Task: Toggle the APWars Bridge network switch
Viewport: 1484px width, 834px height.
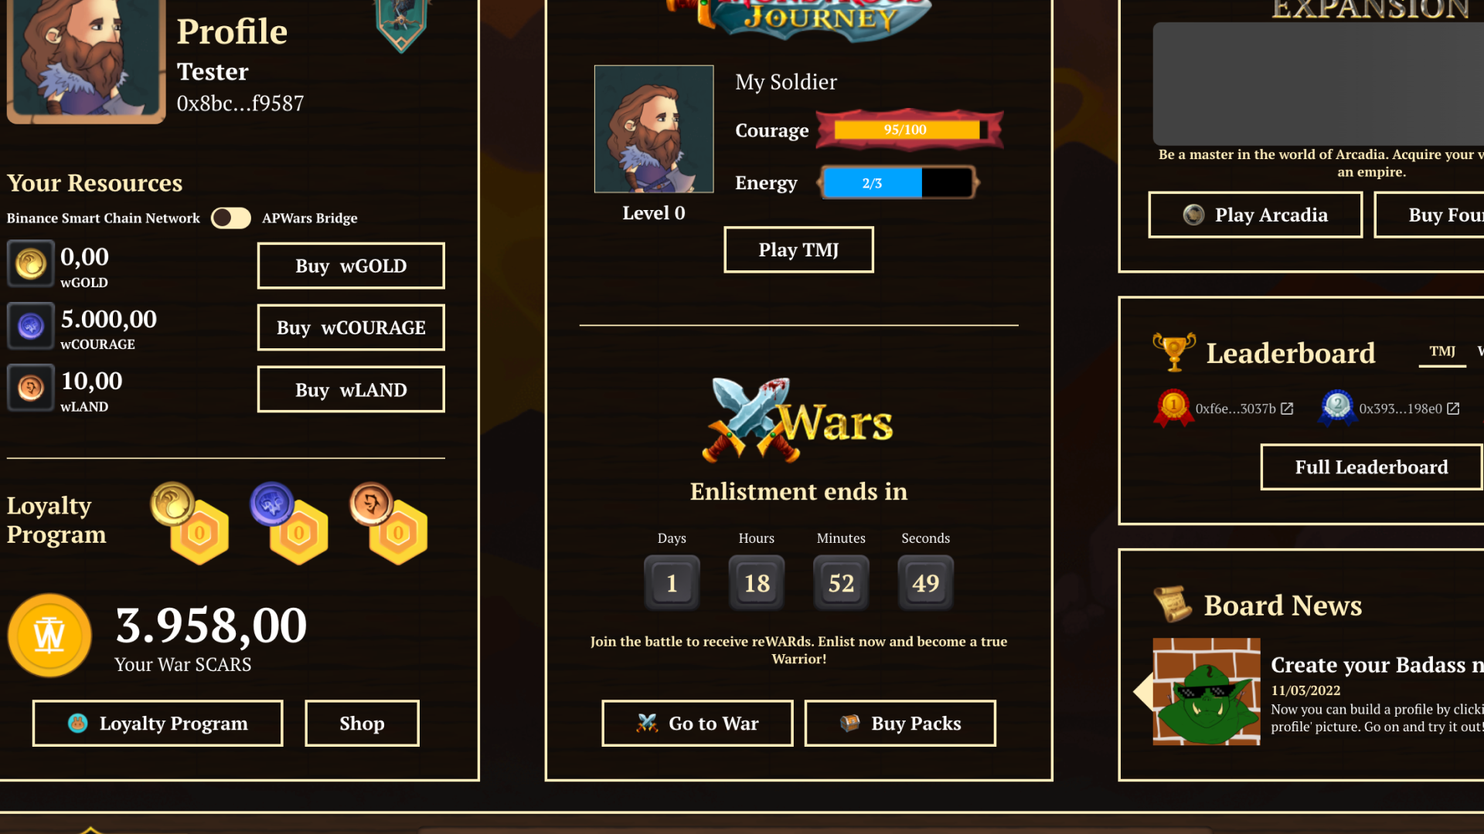Action: (230, 218)
